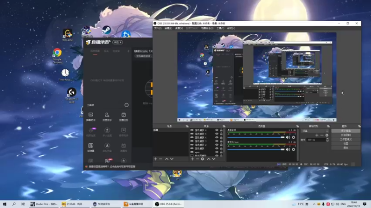Click the transition duration input field
This screenshot has width=371, height=208.
pos(316,140)
